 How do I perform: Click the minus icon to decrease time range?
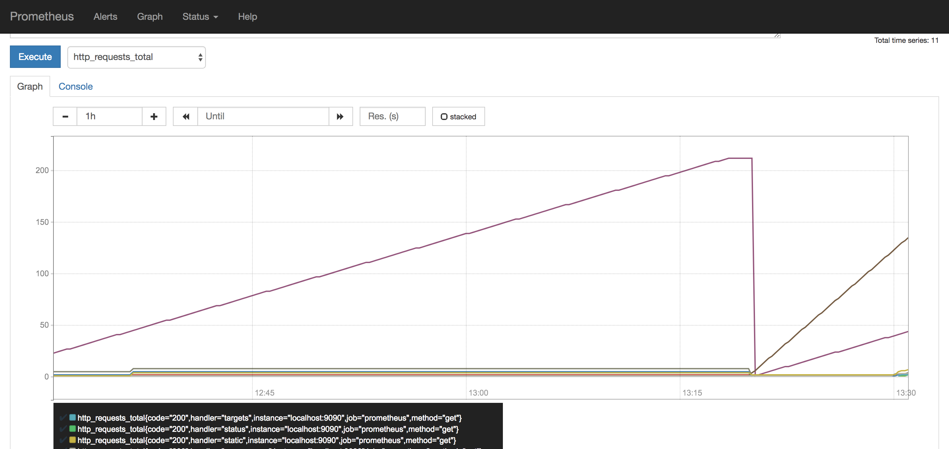(x=65, y=117)
